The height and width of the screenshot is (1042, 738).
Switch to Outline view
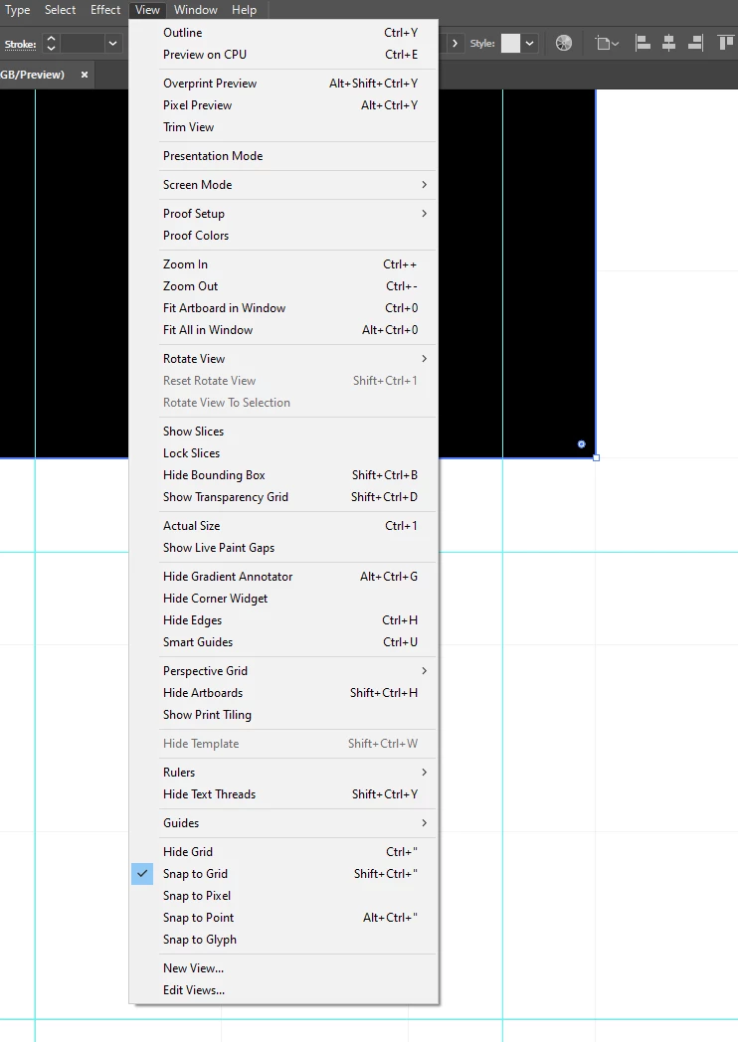pyautogui.click(x=283, y=33)
